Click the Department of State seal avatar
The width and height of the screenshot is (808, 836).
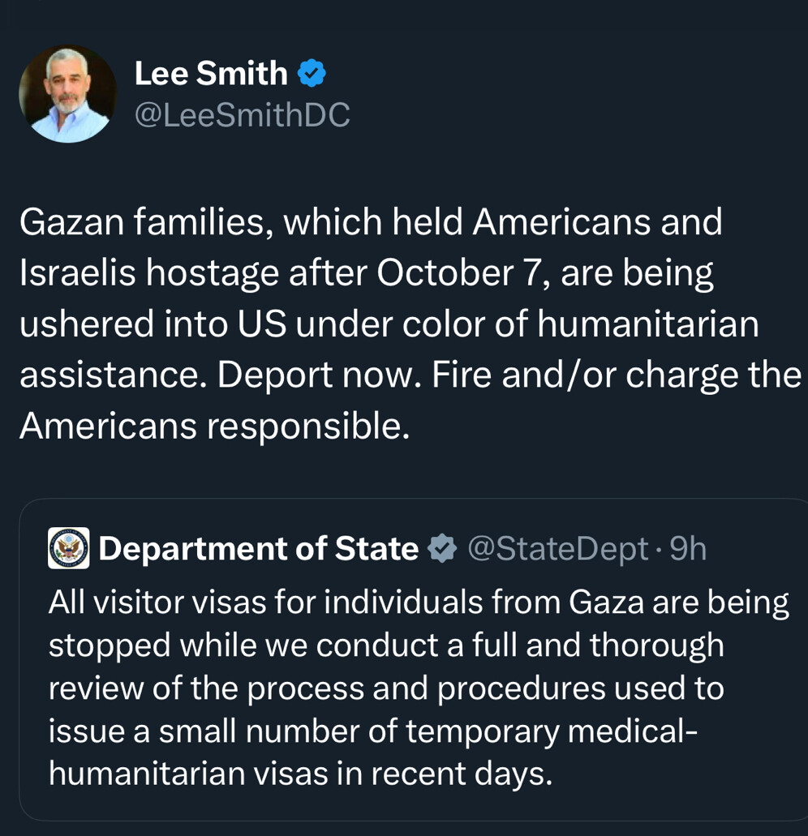tap(68, 548)
